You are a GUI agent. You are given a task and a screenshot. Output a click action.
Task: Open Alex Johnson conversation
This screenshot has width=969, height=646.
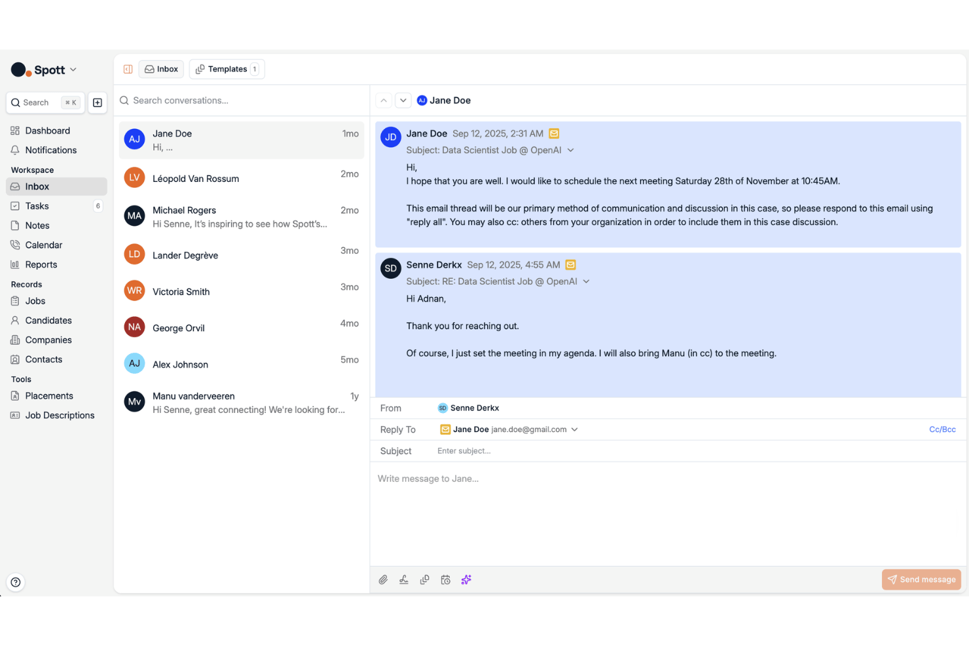coord(242,364)
